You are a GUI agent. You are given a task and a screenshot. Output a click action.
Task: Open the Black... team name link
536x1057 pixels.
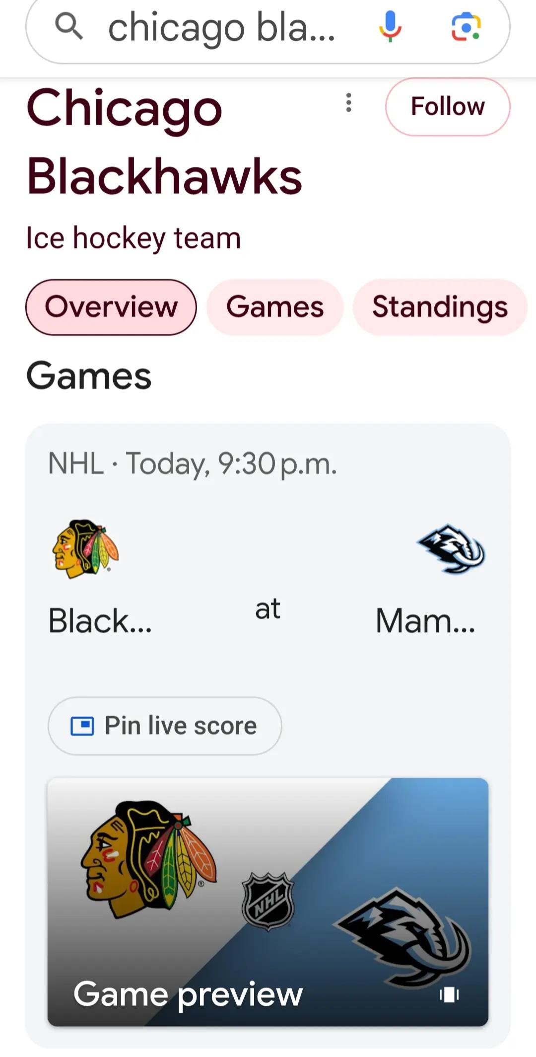(x=100, y=621)
